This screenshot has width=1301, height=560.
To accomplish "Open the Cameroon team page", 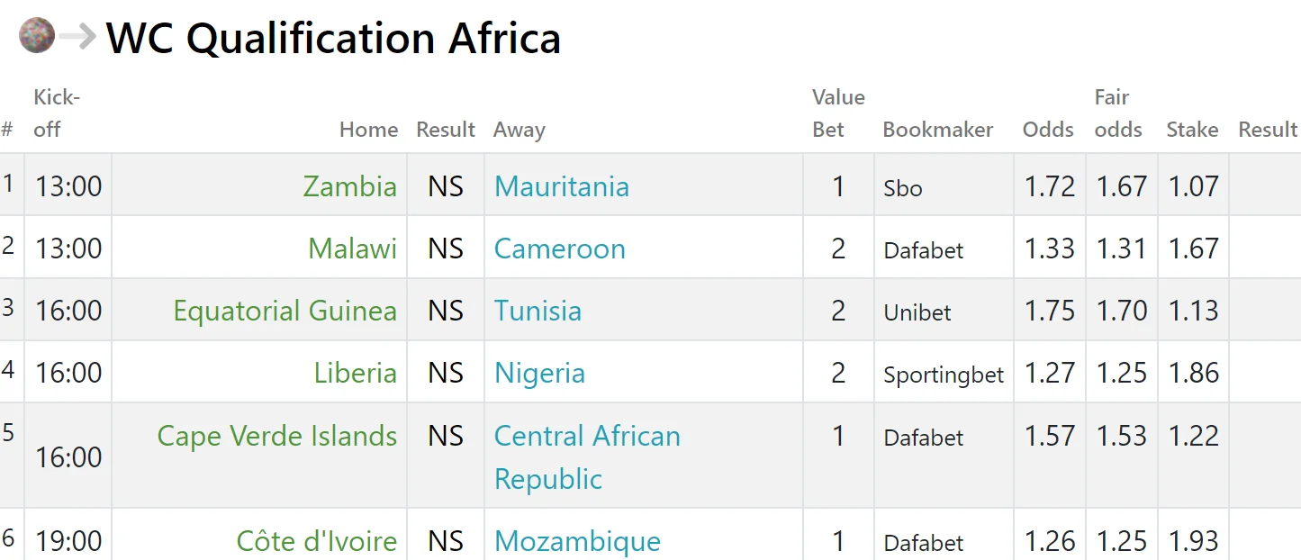I will coord(560,248).
